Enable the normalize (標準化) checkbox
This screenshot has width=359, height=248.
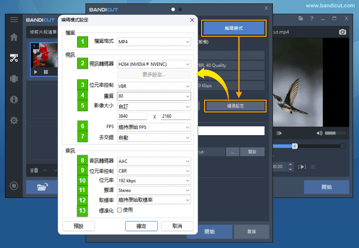pyautogui.click(x=120, y=210)
